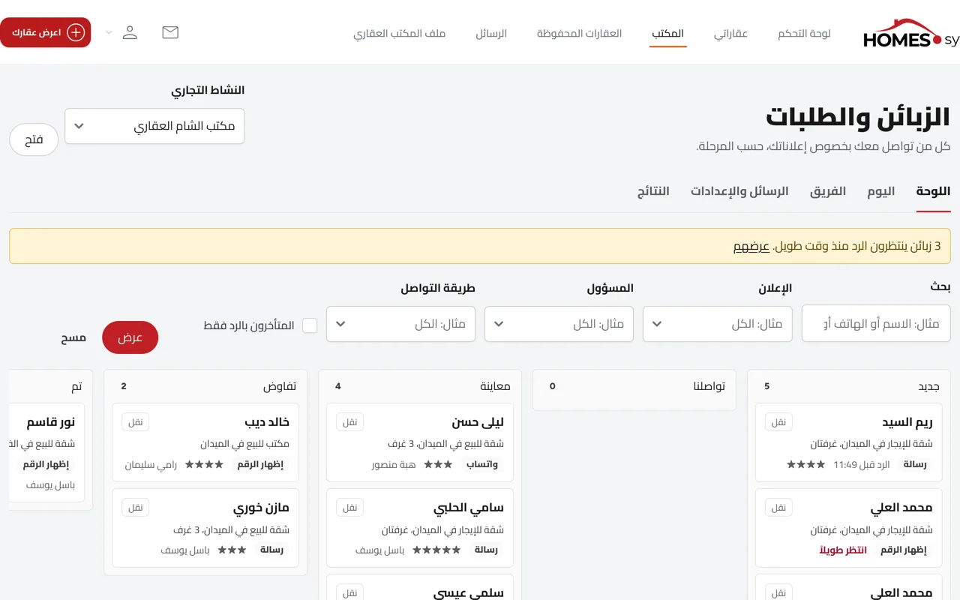Switch to the الفريق tab
Viewport: 960px width, 600px height.
828,191
